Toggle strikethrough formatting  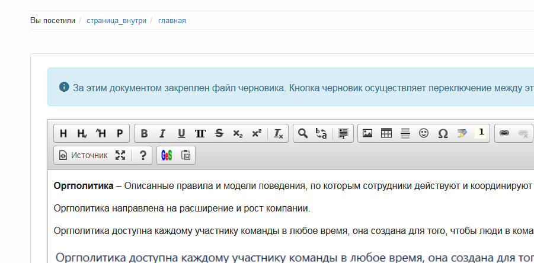pyautogui.click(x=219, y=133)
